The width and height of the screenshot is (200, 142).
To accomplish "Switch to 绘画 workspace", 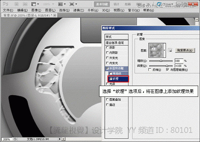I will [x=128, y=4].
